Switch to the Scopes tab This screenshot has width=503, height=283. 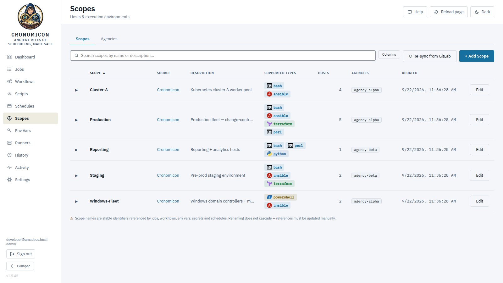point(82,39)
